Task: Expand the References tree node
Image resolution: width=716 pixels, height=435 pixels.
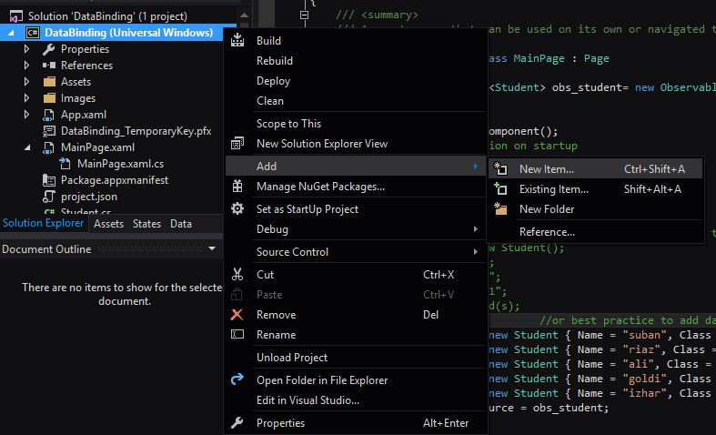Action: (28, 66)
